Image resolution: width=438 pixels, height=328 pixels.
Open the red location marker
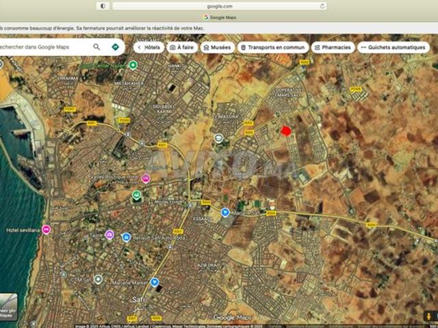[x=286, y=131]
